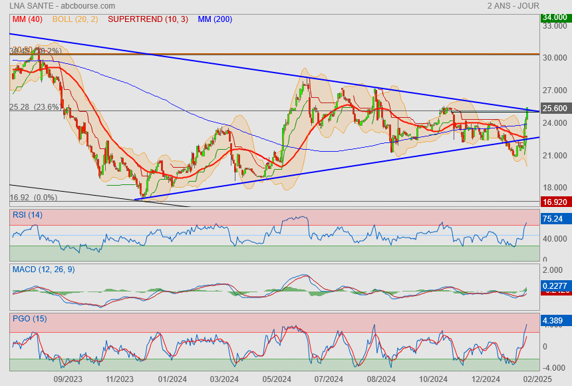Click the 08/2024 date axis label
The width and height of the screenshot is (572, 386).
[x=381, y=379]
